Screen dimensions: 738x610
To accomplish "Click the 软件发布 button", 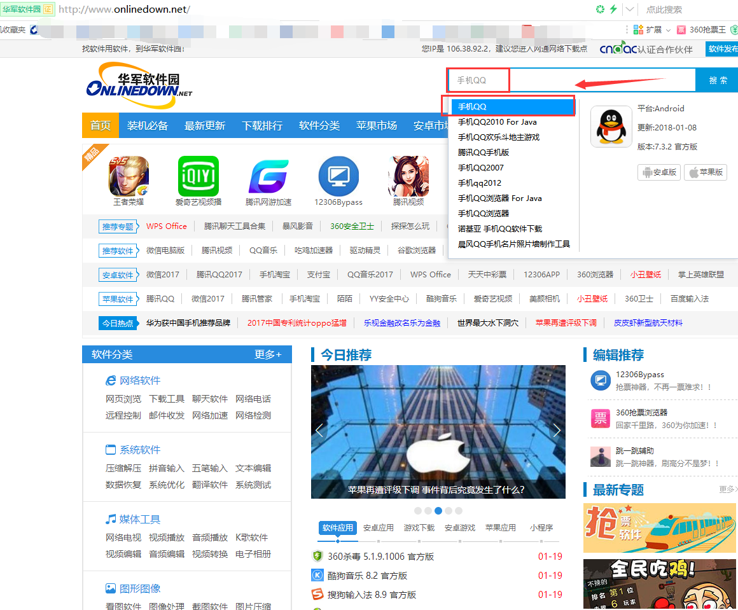I will (x=722, y=48).
